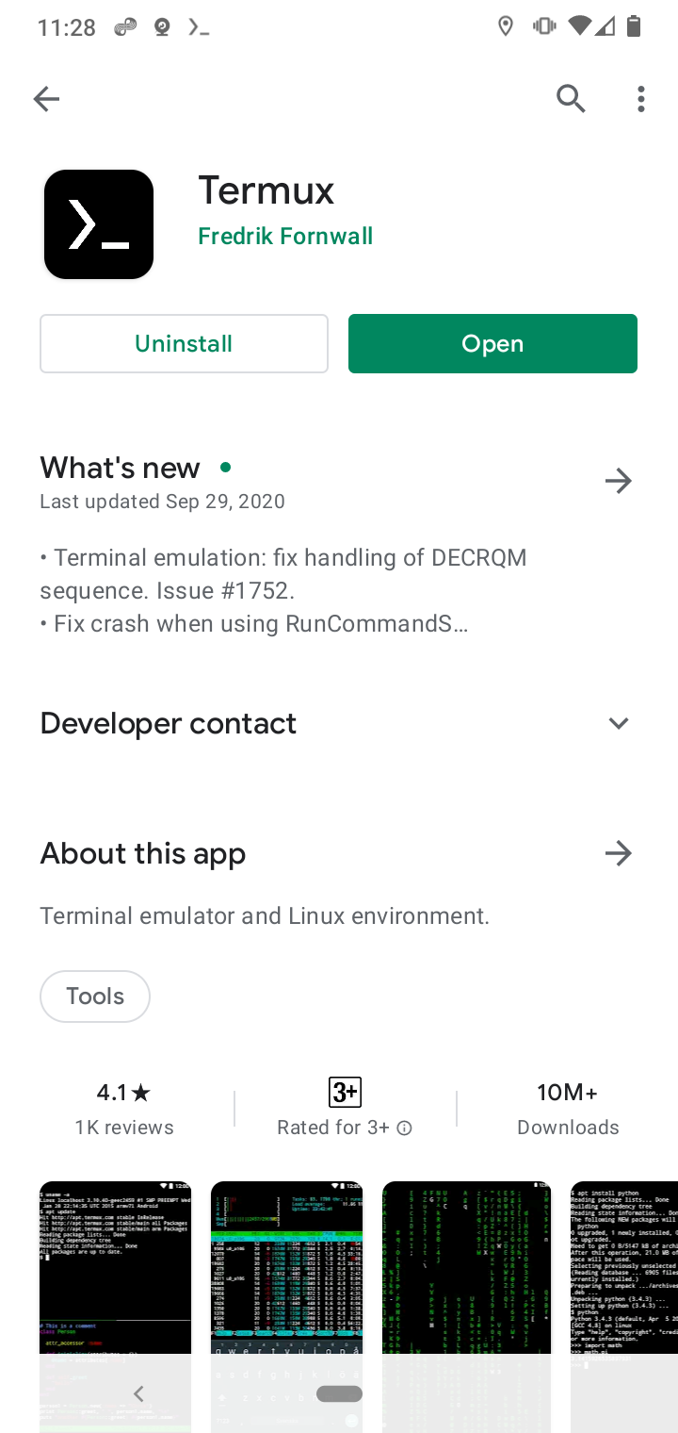Screen dimensions: 678x1433
Task: Visit Fredrik Fornwall's developer page
Action: tap(285, 236)
